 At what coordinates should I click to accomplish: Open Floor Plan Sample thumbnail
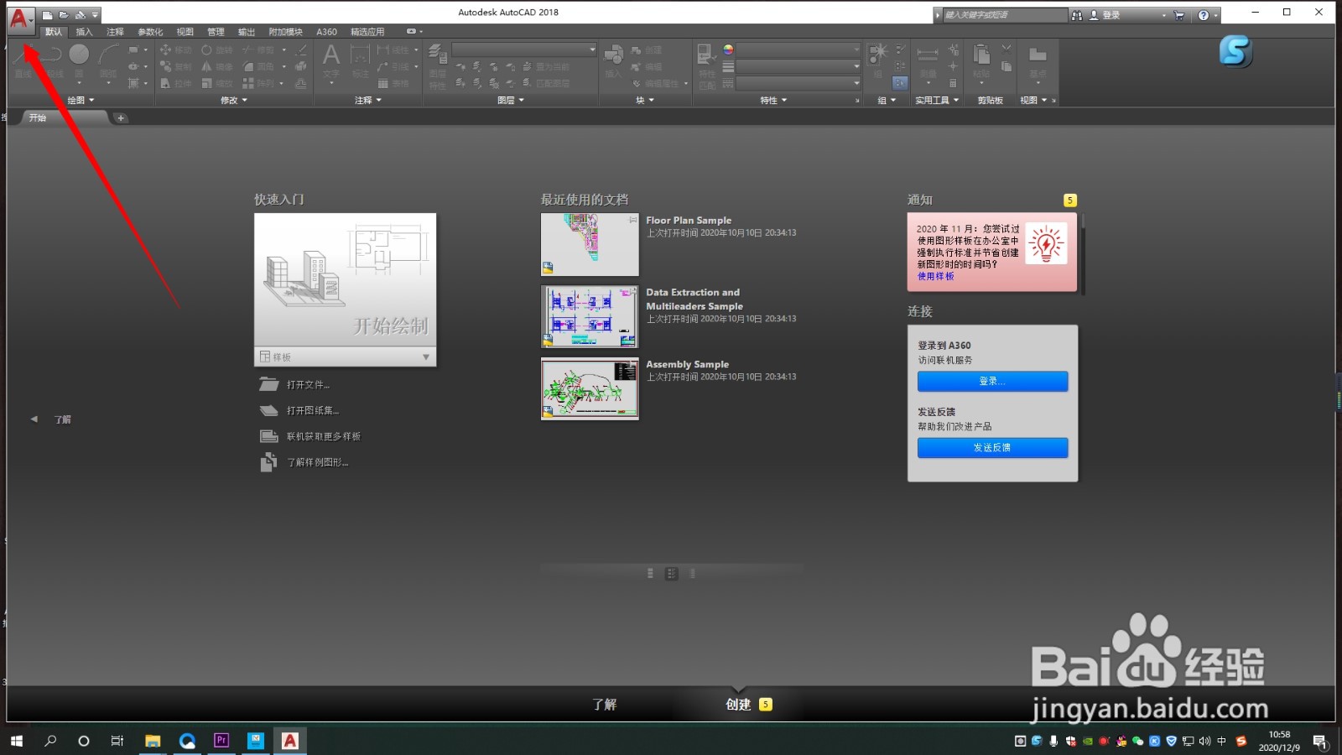pos(590,244)
